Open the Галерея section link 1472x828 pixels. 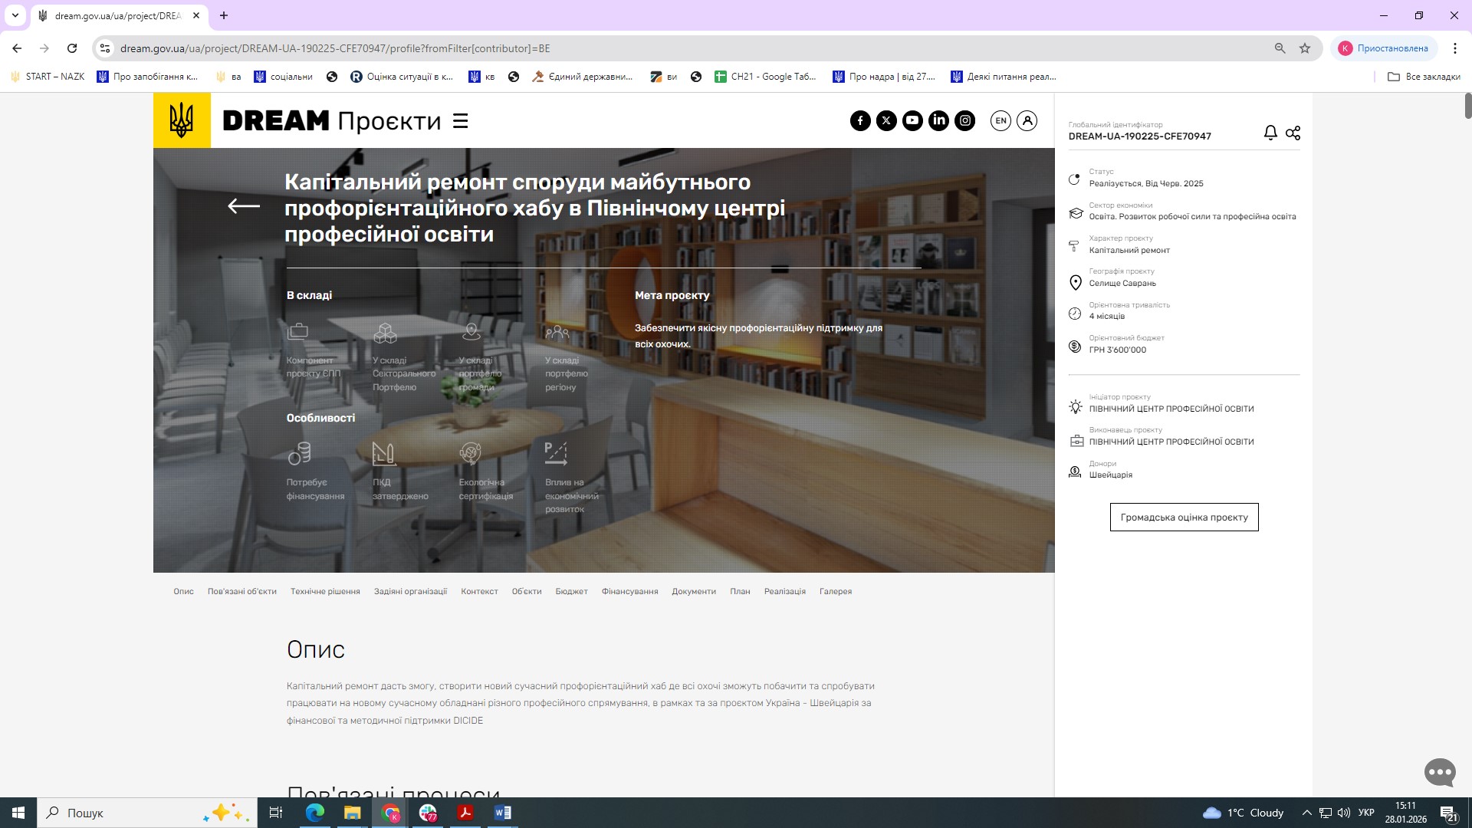coord(835,591)
